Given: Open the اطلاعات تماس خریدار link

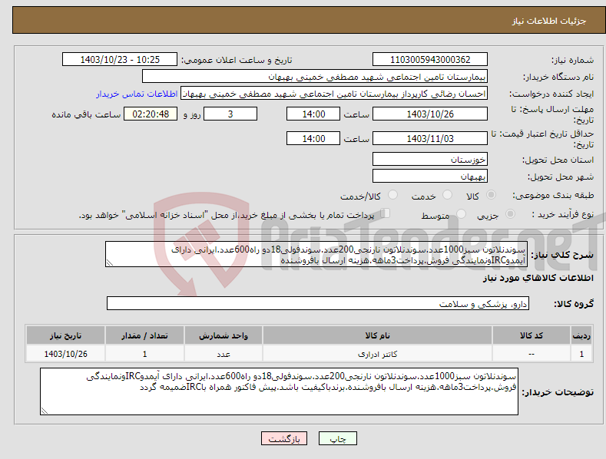Looking at the screenshot, I should [137, 94].
